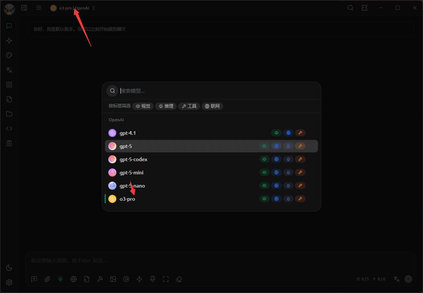
Task: Toggle the 联网 web tag filter
Action: tap(212, 106)
